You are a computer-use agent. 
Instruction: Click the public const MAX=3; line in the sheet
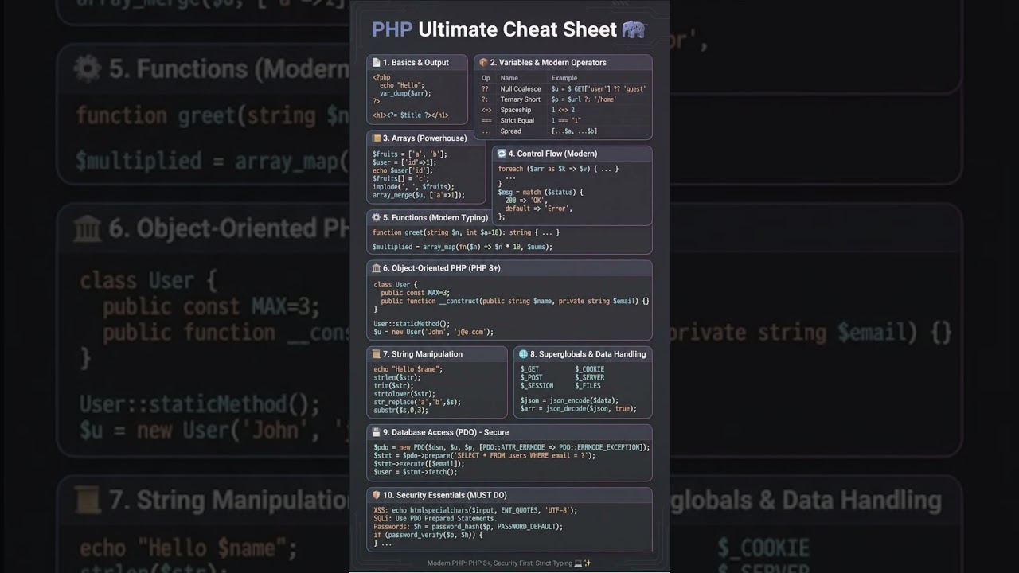click(x=415, y=293)
